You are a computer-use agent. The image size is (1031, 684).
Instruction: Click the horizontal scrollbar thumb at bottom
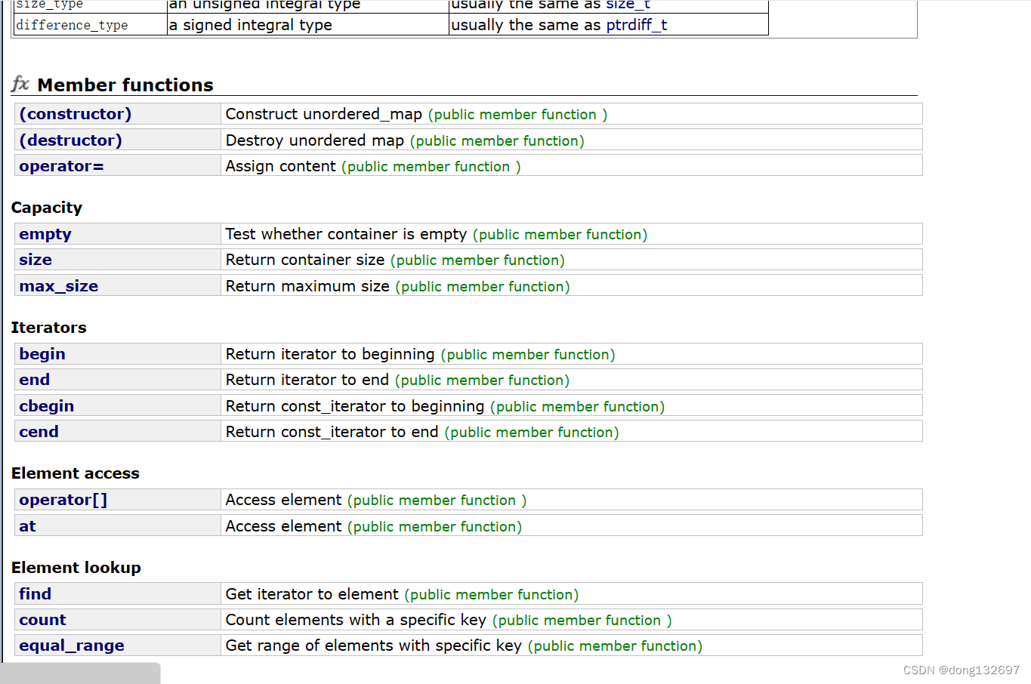pos(82,673)
